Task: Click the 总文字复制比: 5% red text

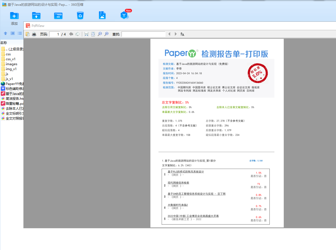Action: 175,102
